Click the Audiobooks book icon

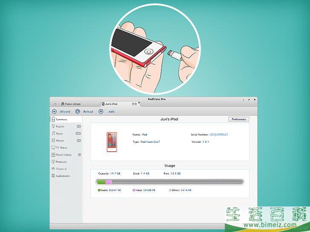(53, 176)
